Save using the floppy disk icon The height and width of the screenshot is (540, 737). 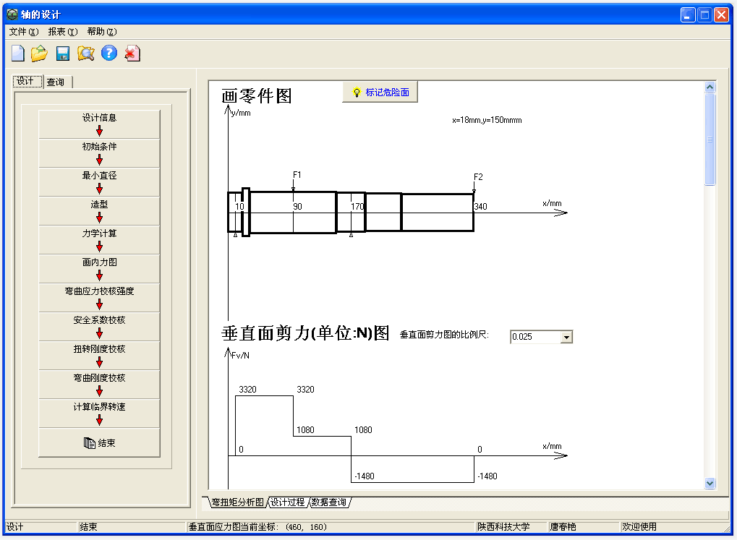[63, 53]
